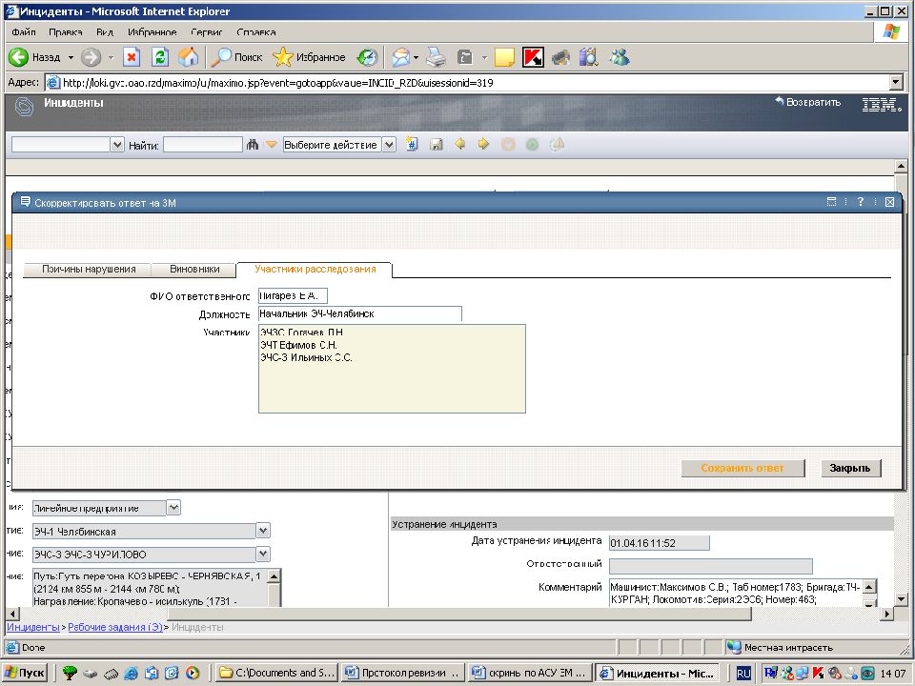Click the Найти search input field
The image size is (915, 686).
point(203,144)
